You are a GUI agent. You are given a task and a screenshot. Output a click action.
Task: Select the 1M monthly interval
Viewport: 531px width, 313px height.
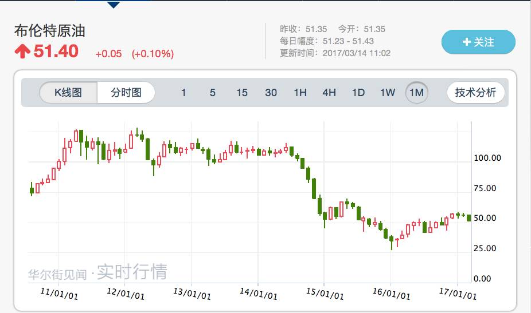416,92
